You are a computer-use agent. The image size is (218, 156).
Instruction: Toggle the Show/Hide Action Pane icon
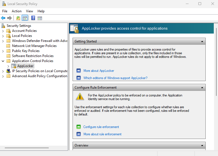(x=40, y=18)
